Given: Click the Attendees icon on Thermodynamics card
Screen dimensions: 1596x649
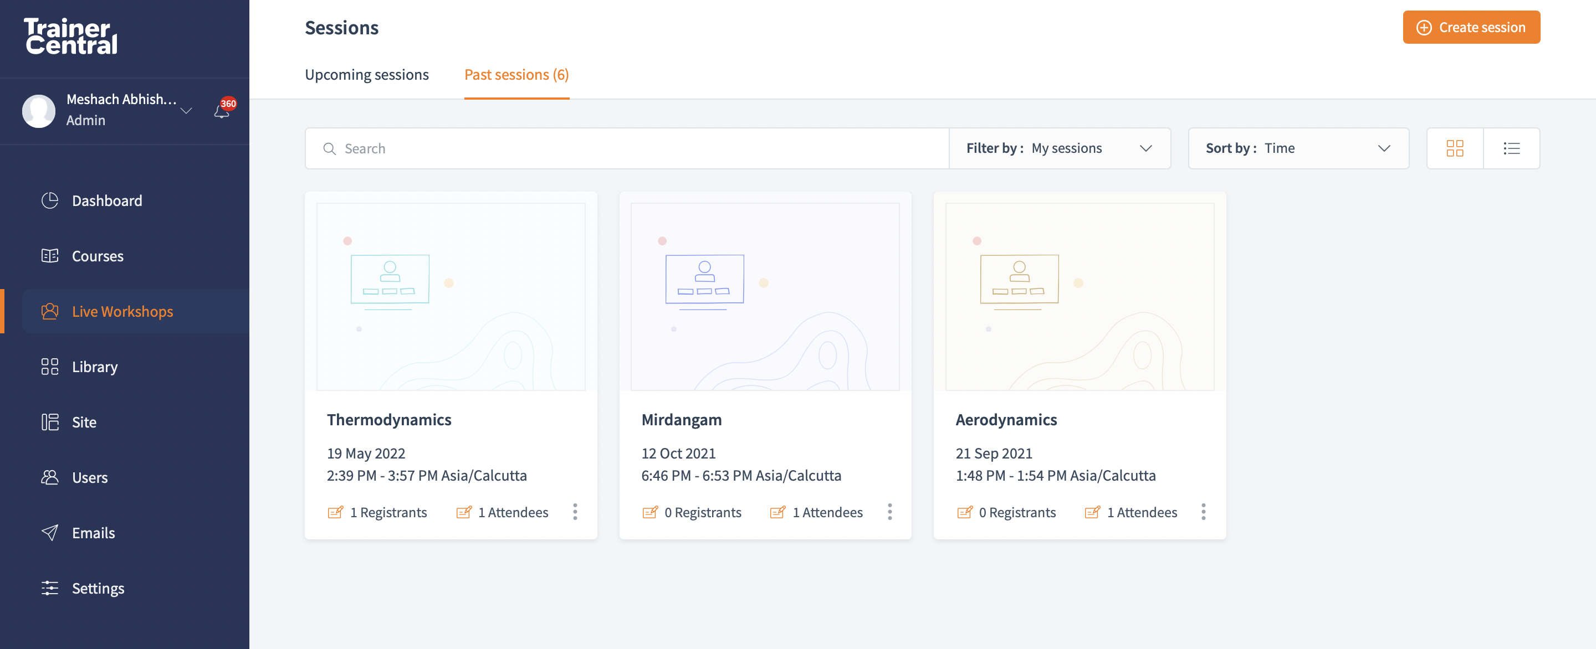Looking at the screenshot, I should tap(463, 512).
